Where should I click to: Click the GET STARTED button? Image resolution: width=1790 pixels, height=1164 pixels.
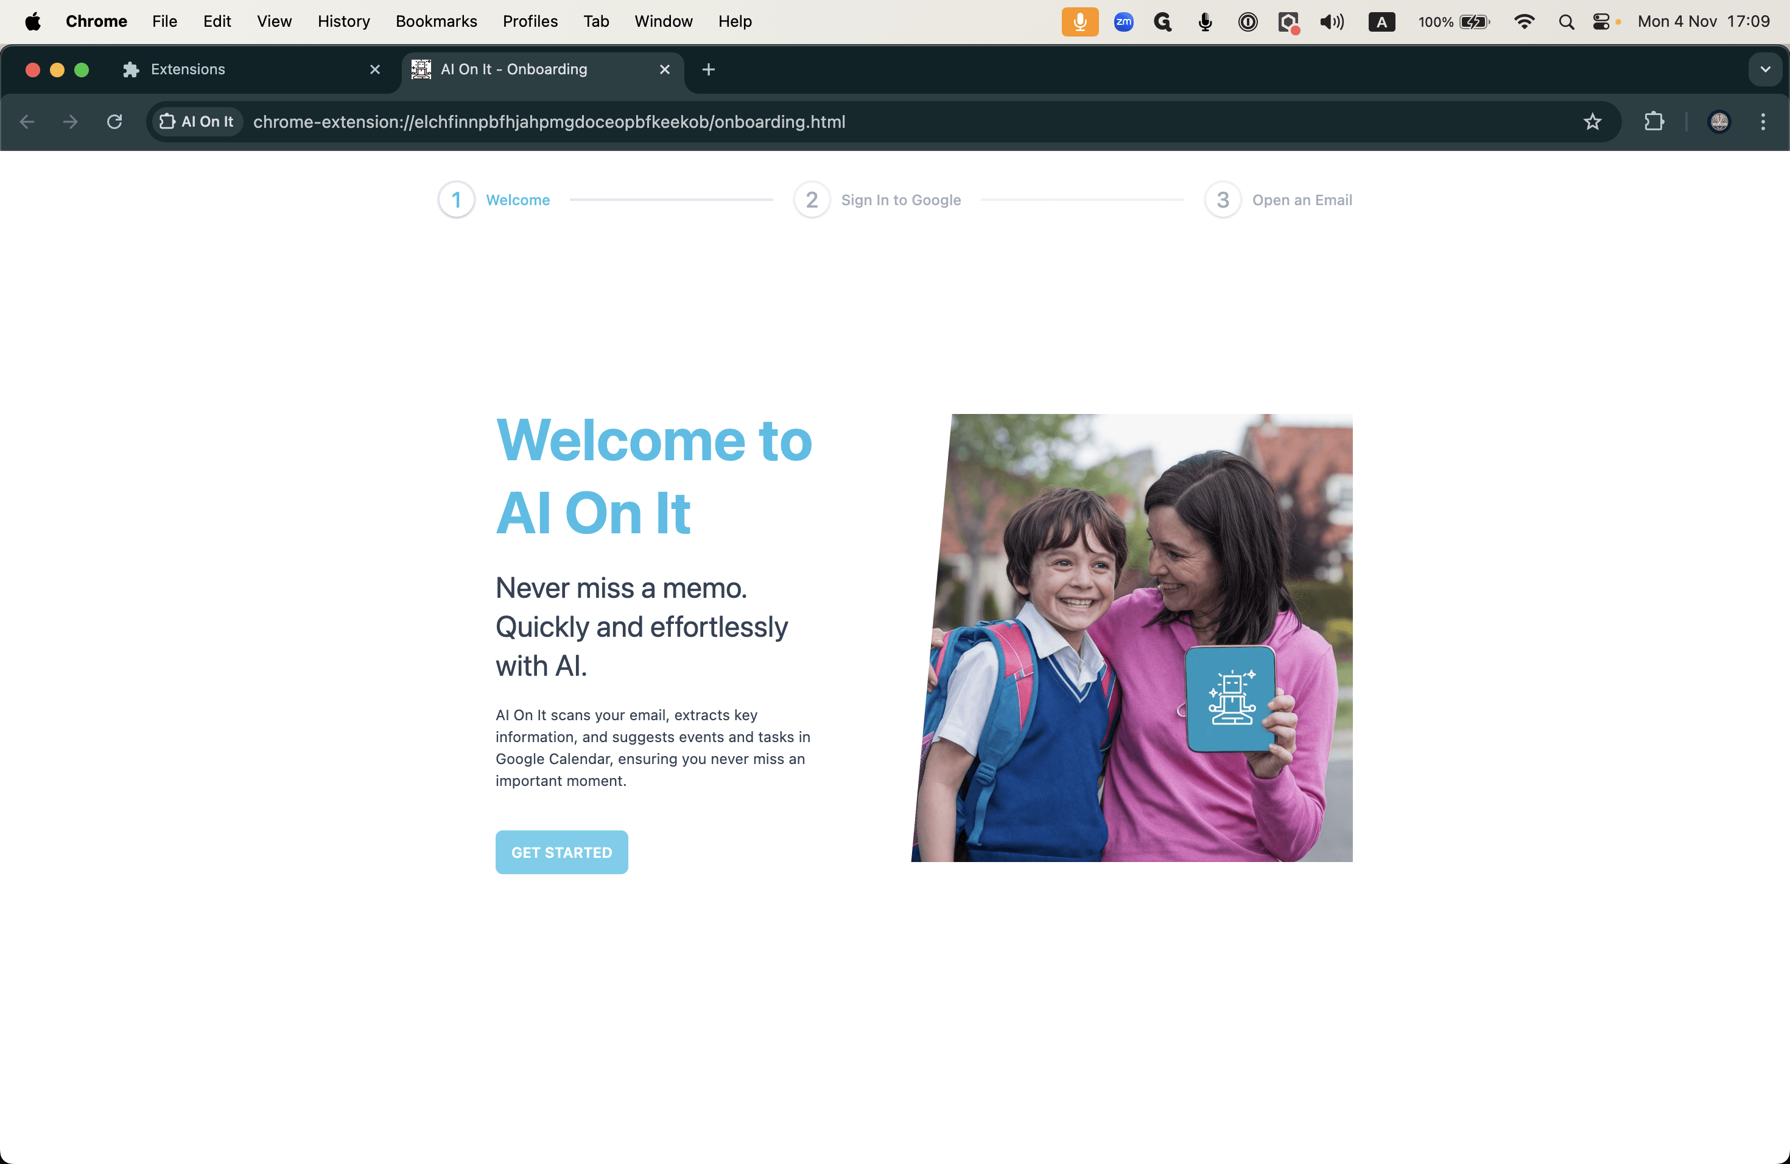561,852
